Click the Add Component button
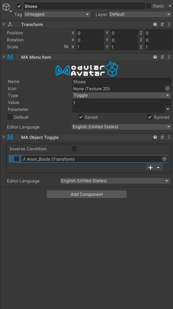 [x=87, y=194]
